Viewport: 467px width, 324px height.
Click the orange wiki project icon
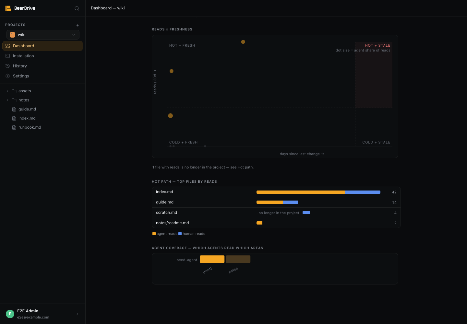(x=13, y=35)
